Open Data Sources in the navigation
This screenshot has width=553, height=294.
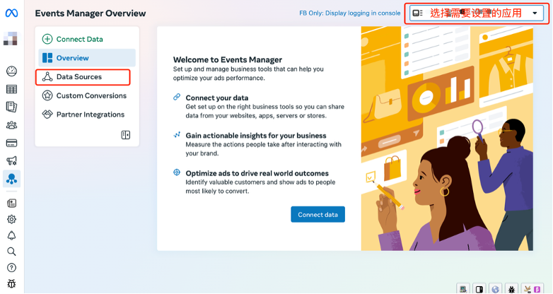click(83, 77)
